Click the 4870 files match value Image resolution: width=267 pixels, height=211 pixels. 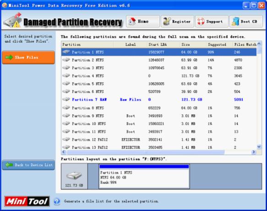tap(238, 60)
